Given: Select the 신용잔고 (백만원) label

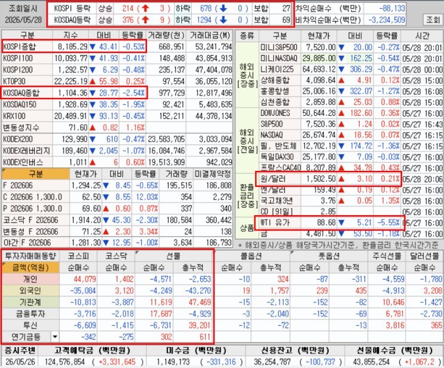Looking at the screenshot, I should [295, 351].
